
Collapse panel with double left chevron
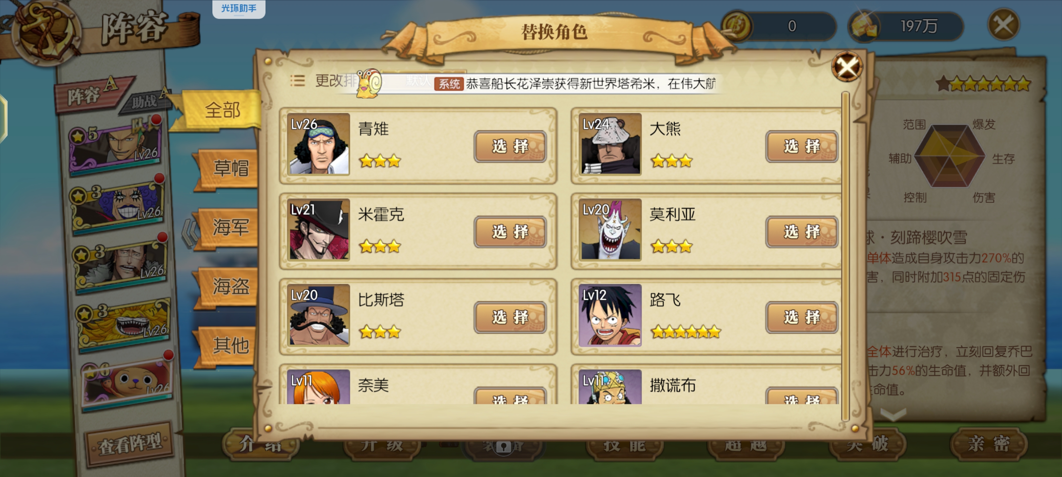coord(190,233)
